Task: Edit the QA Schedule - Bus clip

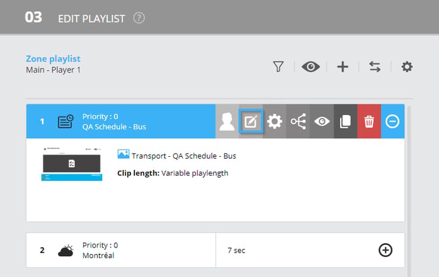Action: (251, 122)
